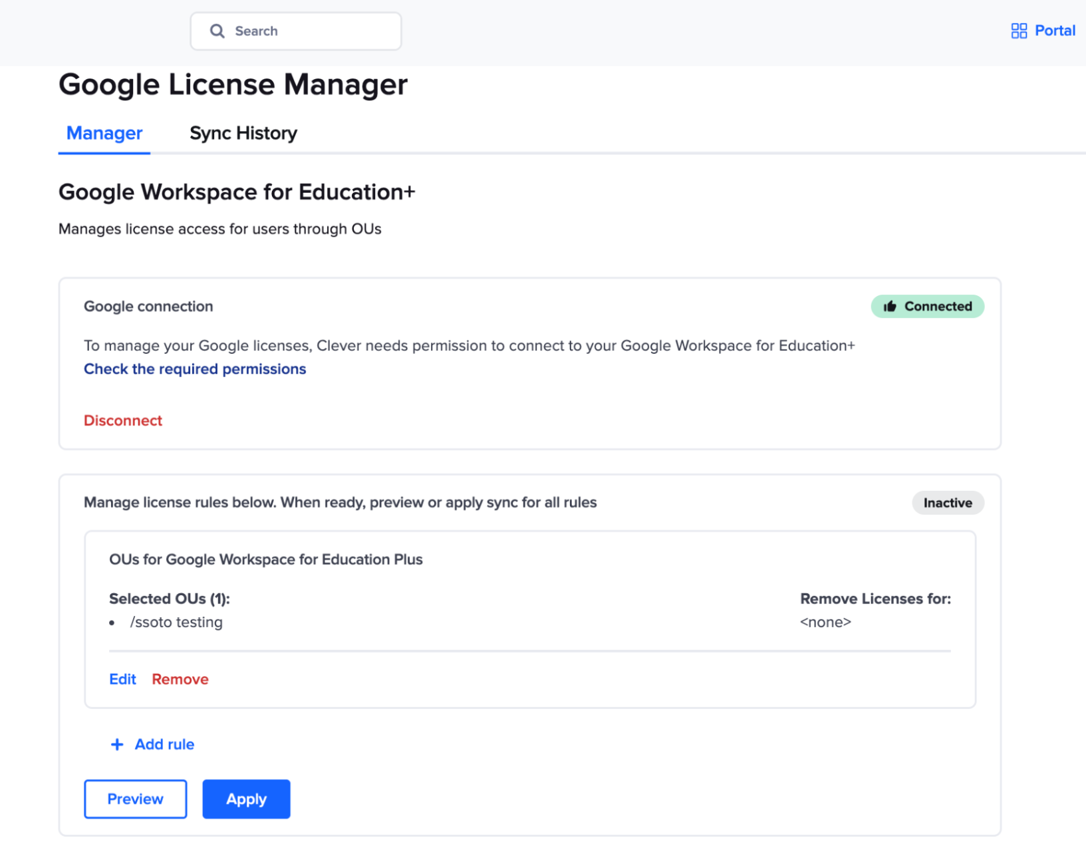
Task: Switch to the Manager tab
Action: tap(104, 134)
